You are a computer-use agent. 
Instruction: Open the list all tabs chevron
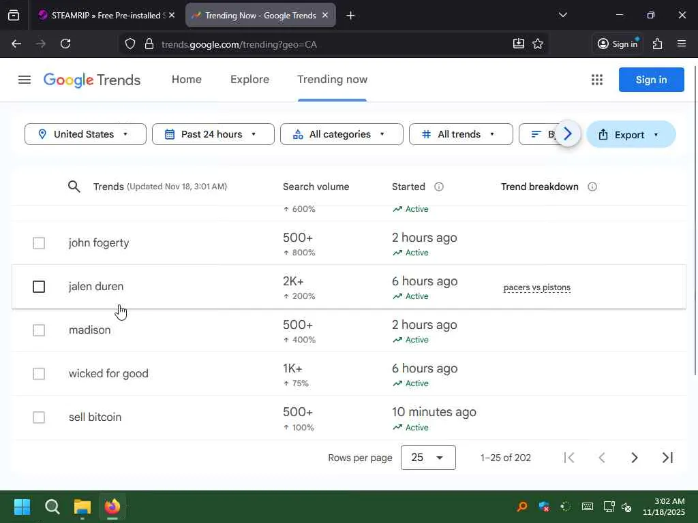pos(562,15)
